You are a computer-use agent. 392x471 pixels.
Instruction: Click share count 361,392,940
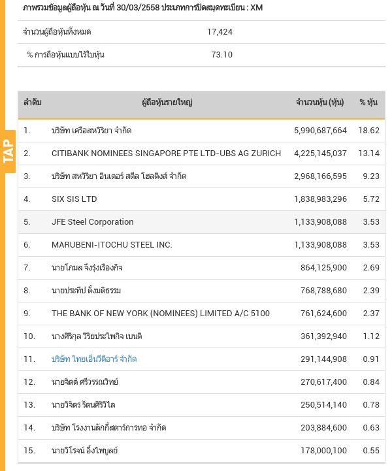[323, 336]
